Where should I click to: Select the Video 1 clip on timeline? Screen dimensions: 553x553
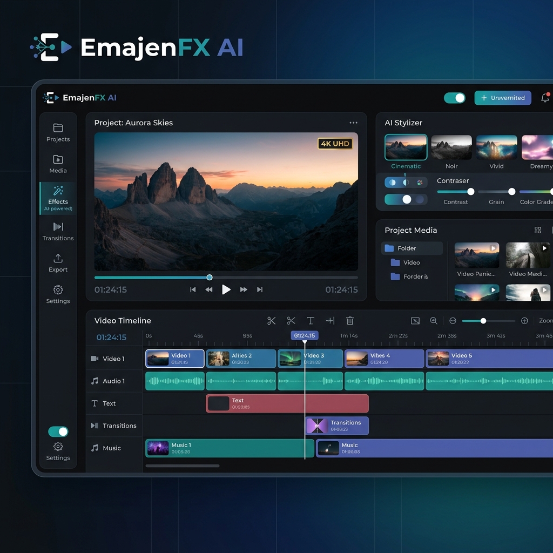175,359
